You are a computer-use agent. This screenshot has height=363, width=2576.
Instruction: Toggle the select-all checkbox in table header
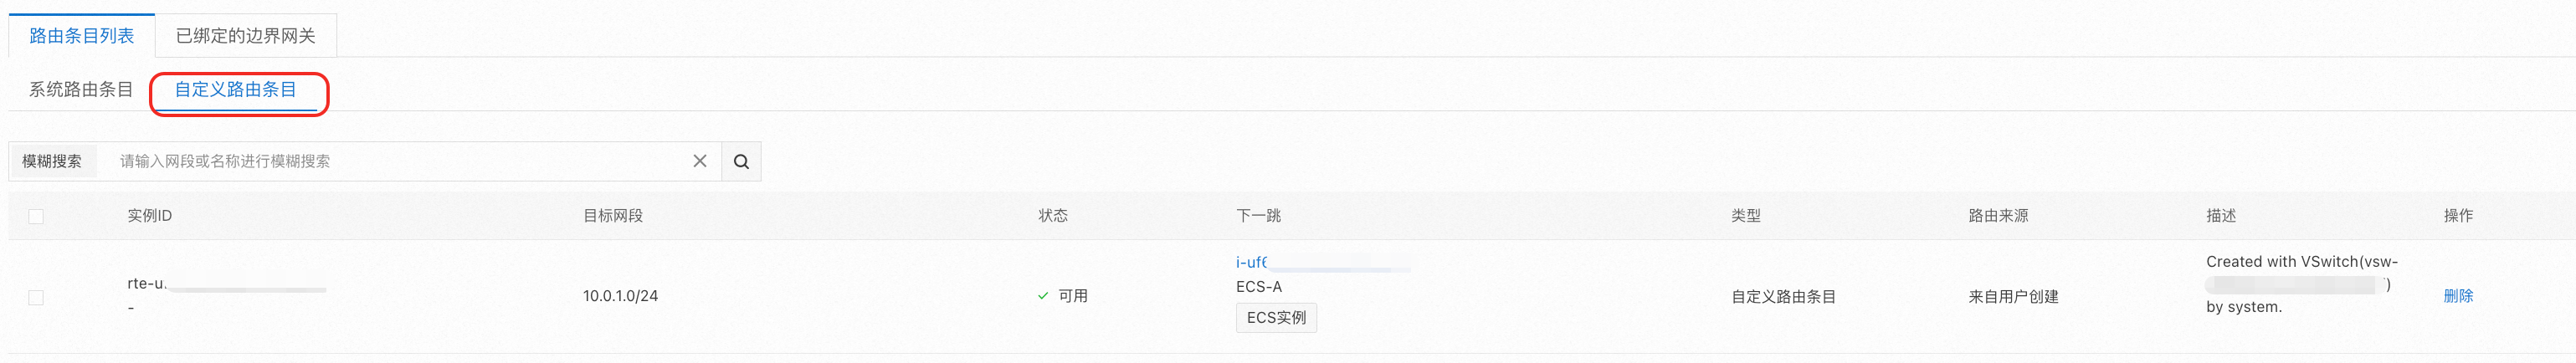coord(36,216)
